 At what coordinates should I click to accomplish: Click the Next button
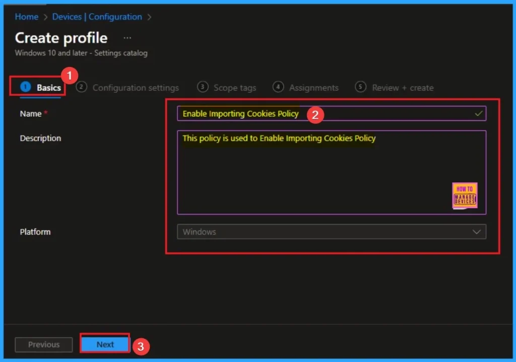[105, 344]
